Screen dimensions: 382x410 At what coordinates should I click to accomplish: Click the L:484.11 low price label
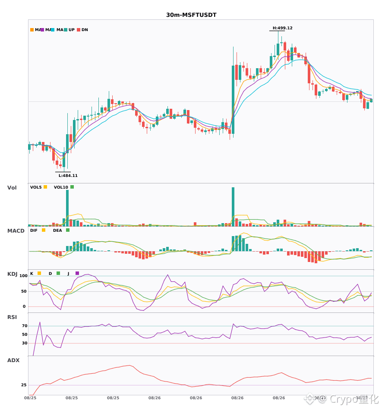[68, 176]
